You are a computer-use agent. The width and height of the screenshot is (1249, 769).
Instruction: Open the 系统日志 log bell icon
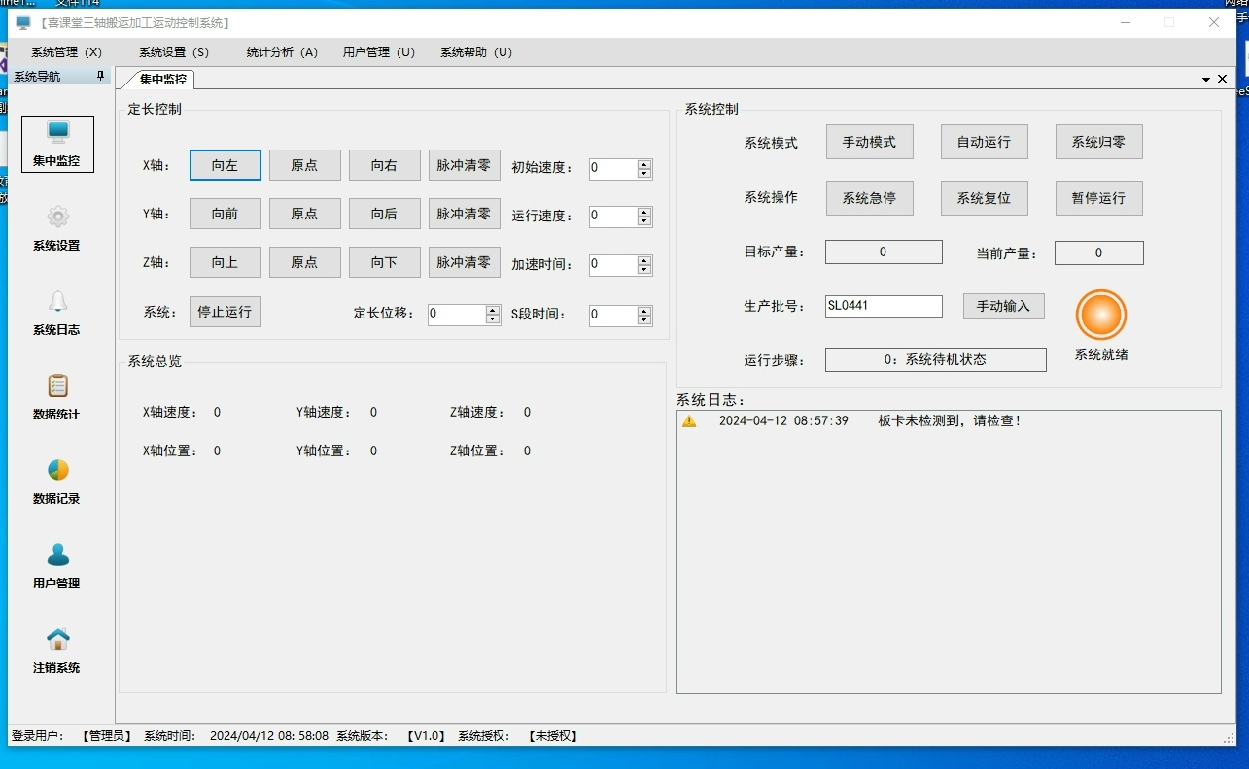[x=57, y=303]
